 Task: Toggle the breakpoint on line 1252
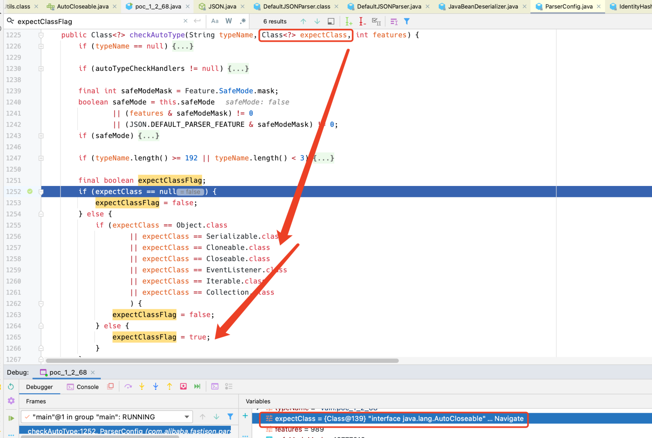click(30, 191)
